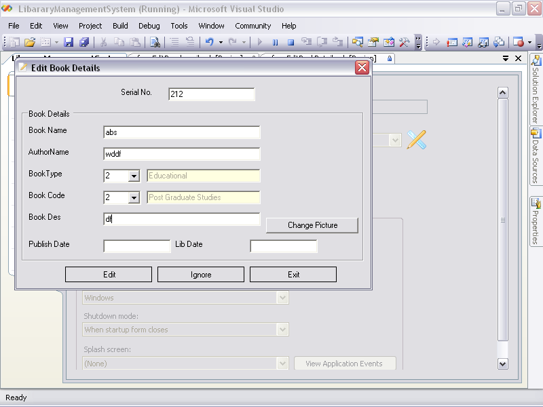543x407 pixels.
Task: Open the Debug menu
Action: (149, 26)
